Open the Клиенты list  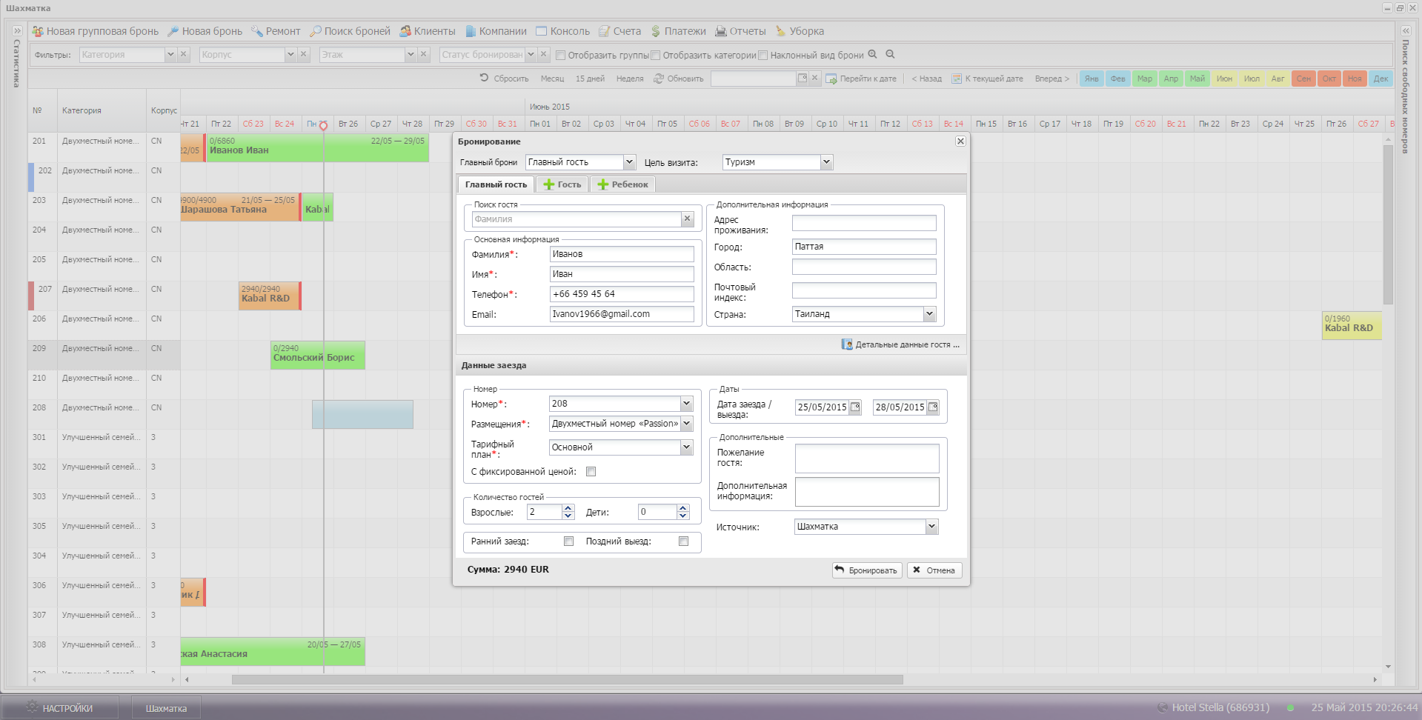coord(428,31)
